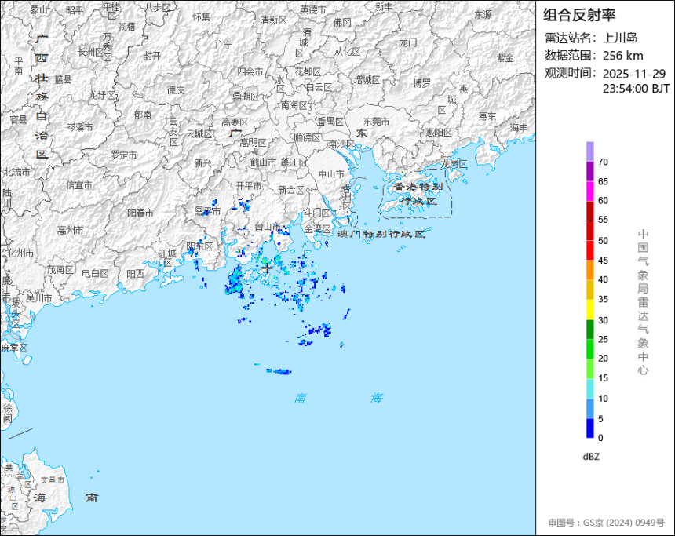675x536 pixels.
Task: Click the time stamp 23:54:00 BJT
Action: point(636,89)
